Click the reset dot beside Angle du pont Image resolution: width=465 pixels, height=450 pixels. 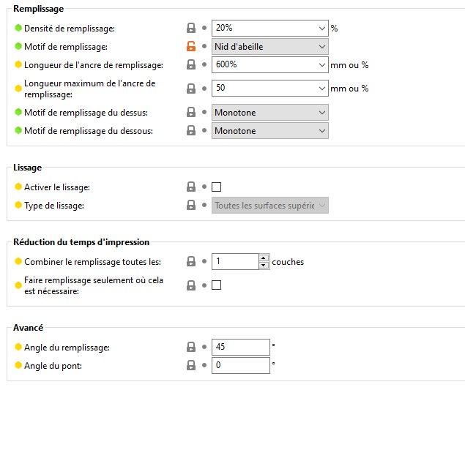(204, 366)
